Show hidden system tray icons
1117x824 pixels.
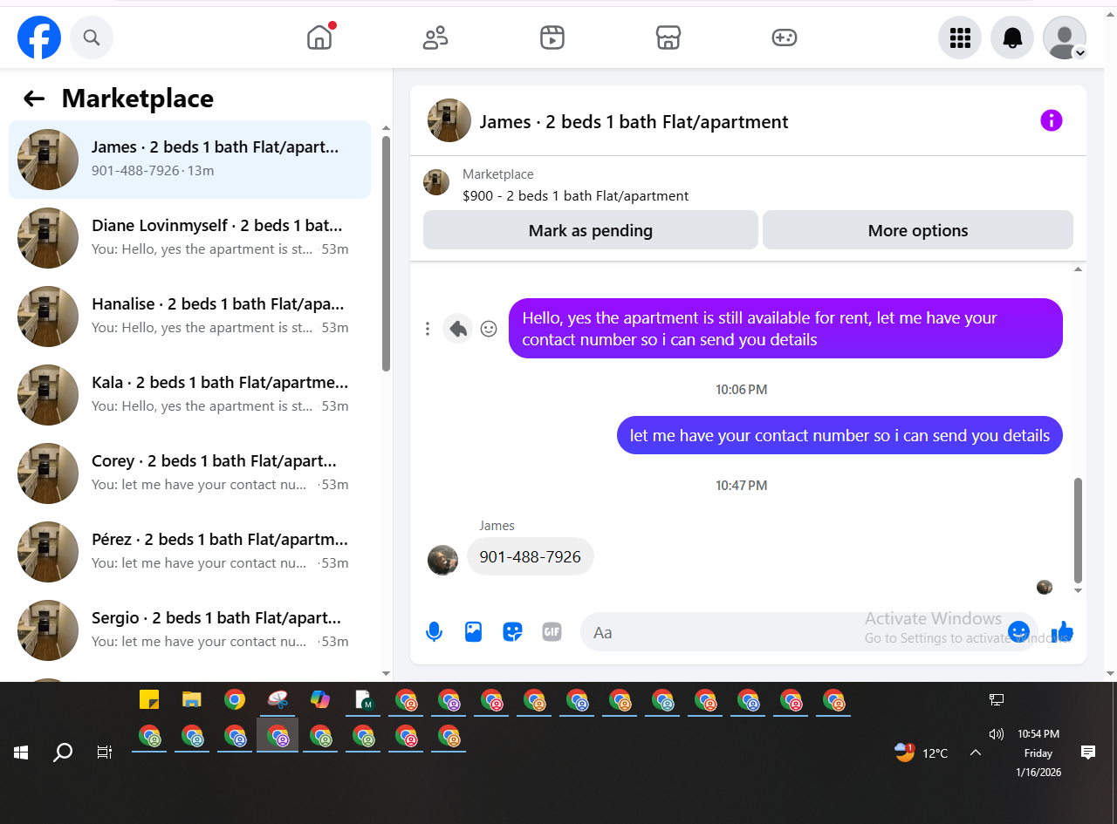click(976, 752)
